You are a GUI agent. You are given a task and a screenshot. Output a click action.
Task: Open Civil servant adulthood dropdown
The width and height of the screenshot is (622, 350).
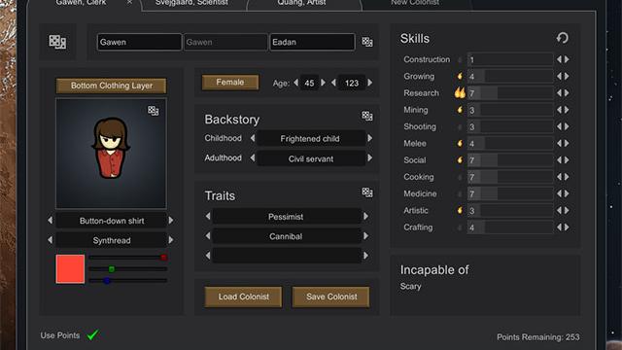pos(310,158)
